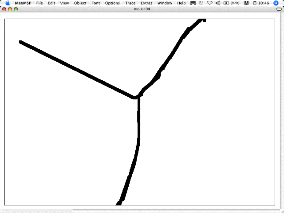Open the File menu
284x213 pixels.
[39, 3]
